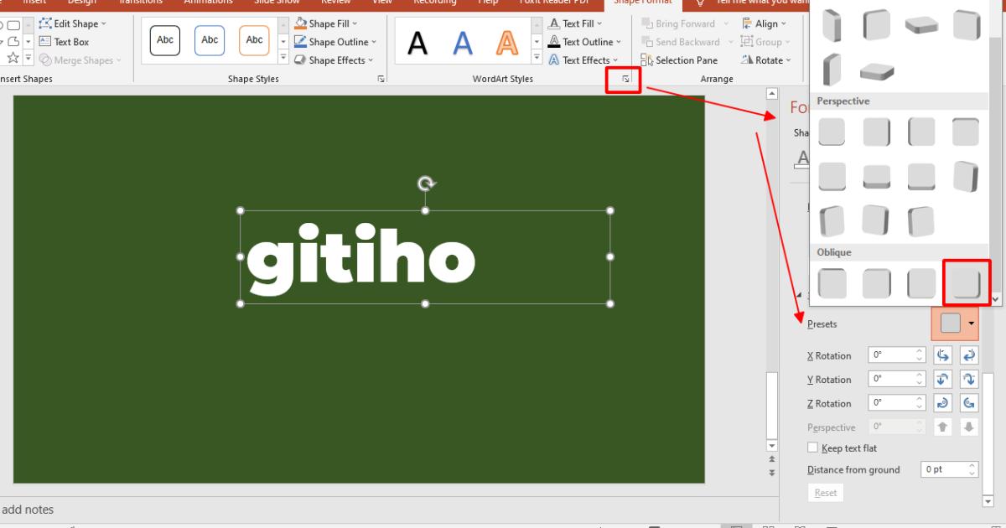
Task: Expand the Shape Styles gallery More arrow
Action: click(283, 59)
